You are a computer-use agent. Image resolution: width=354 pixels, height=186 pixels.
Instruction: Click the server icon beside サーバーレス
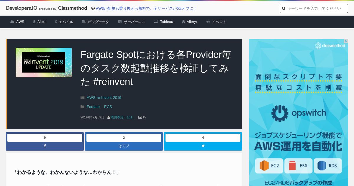(120, 22)
